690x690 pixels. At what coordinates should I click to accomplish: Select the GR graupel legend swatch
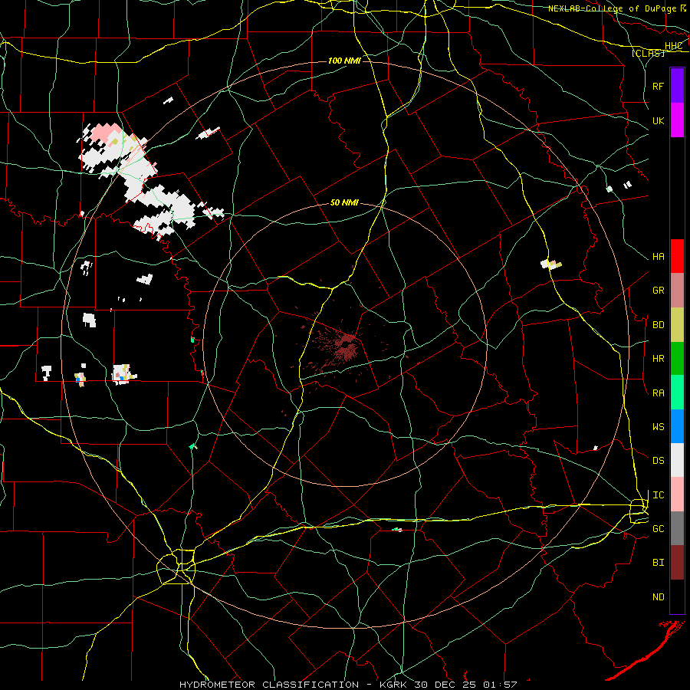(677, 290)
